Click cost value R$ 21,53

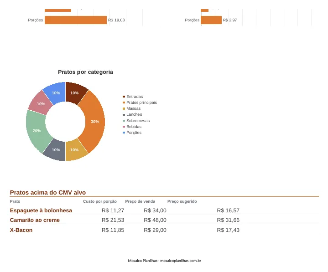click(x=113, y=220)
